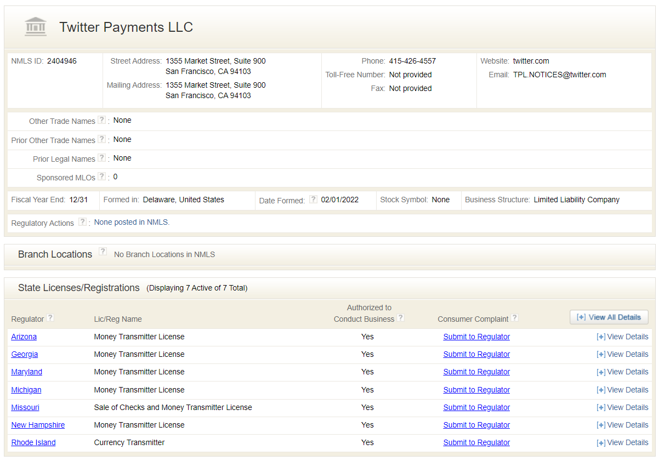Open help icon beside Regulator column header

pos(50,317)
